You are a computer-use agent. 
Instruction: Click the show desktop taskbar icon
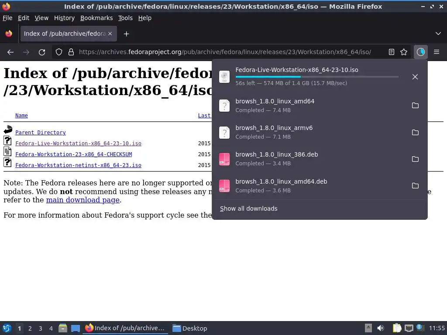[75, 328]
